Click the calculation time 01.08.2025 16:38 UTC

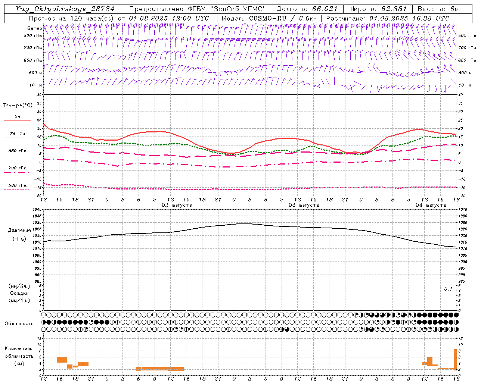[409, 18]
